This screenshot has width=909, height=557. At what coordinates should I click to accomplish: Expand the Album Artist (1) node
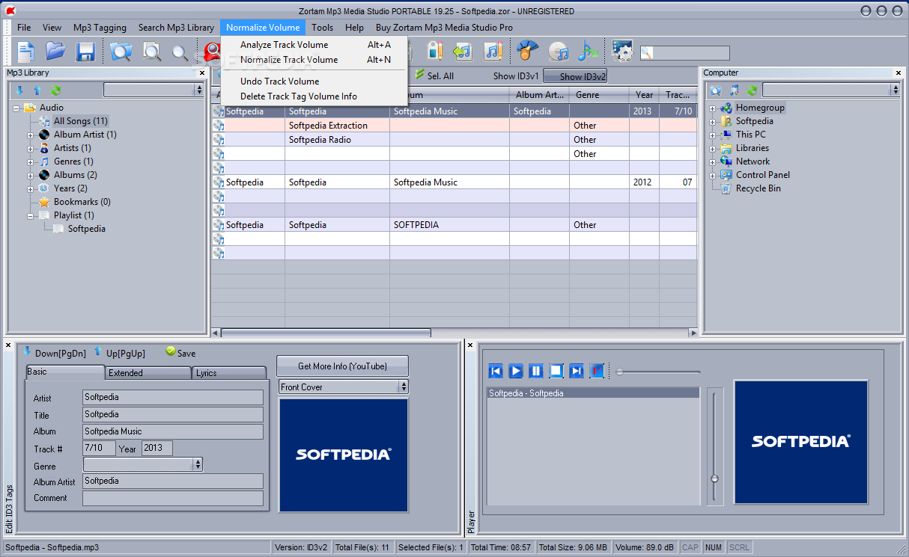pyautogui.click(x=31, y=135)
